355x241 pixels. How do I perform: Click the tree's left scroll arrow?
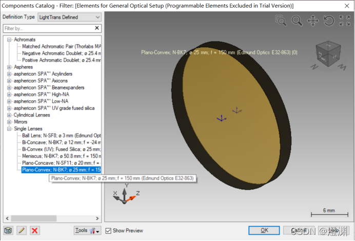click(x=7, y=218)
